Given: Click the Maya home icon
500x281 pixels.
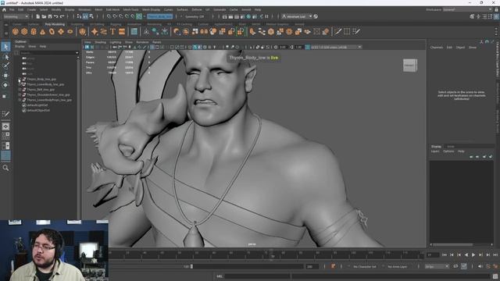Looking at the screenshot, I should tap(4, 10).
